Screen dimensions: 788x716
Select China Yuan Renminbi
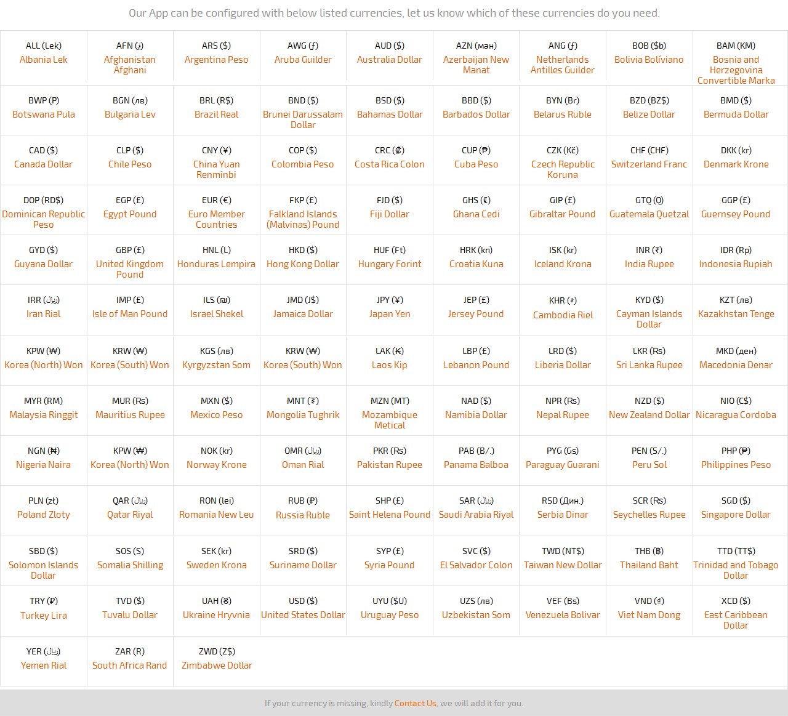[x=217, y=169]
